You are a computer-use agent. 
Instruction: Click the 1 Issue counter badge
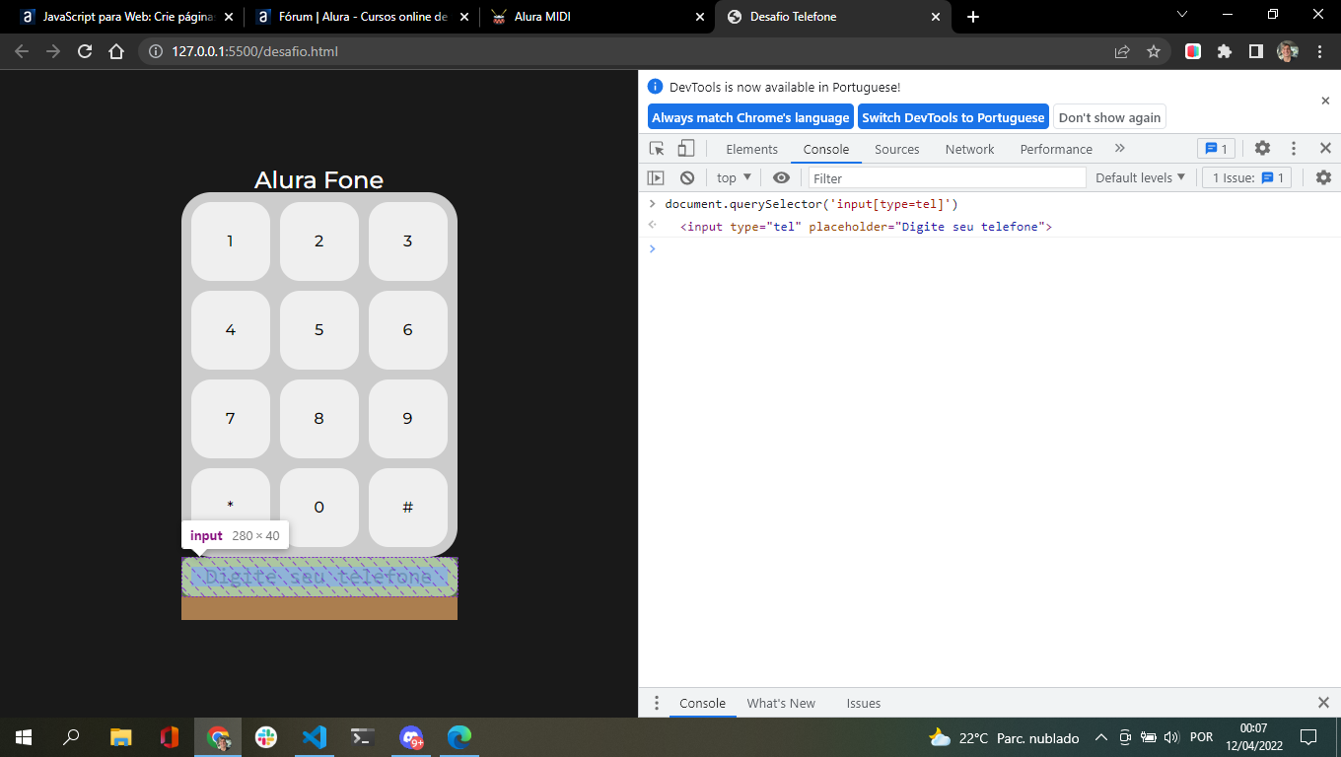1246,177
